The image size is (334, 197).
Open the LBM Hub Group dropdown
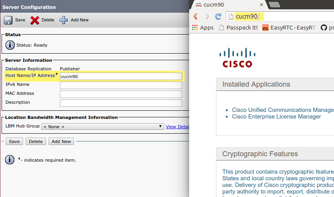pyautogui.click(x=103, y=126)
